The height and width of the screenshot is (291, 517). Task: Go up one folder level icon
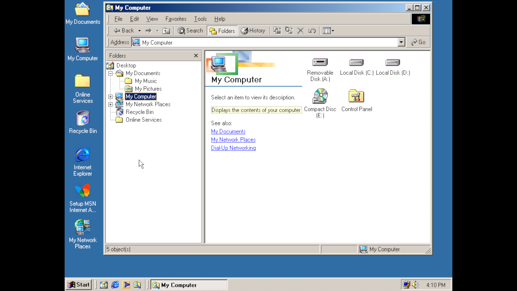[x=166, y=31]
